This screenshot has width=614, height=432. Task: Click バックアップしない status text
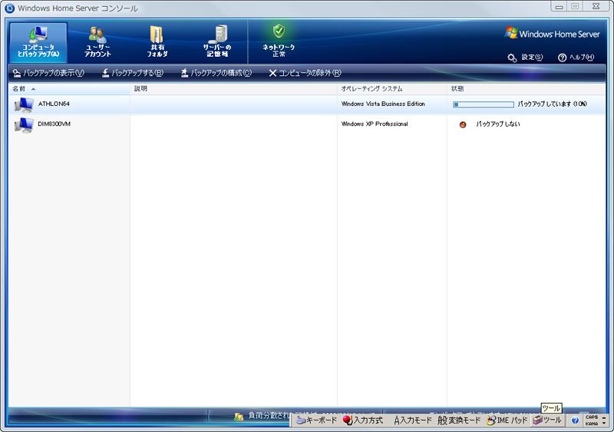[x=497, y=124]
